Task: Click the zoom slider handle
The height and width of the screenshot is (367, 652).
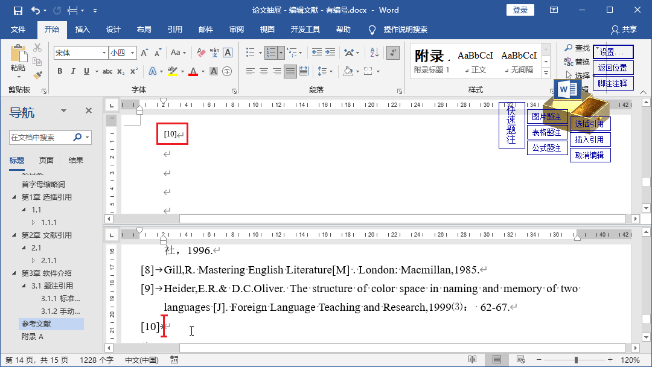Action: pyautogui.click(x=577, y=360)
